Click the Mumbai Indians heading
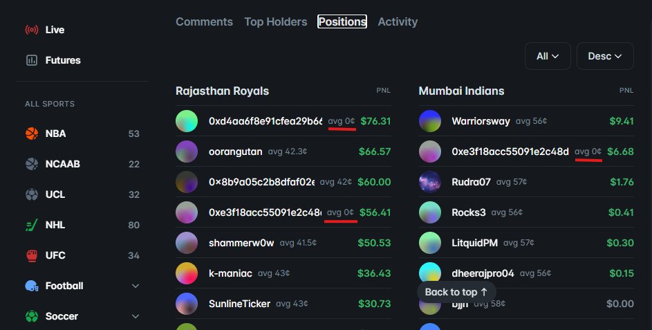 pos(461,91)
